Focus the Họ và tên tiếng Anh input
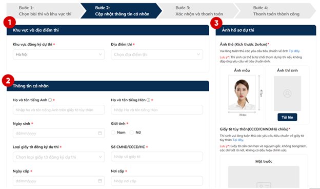Image resolution: width=320 pixels, height=189 pixels. (59, 110)
